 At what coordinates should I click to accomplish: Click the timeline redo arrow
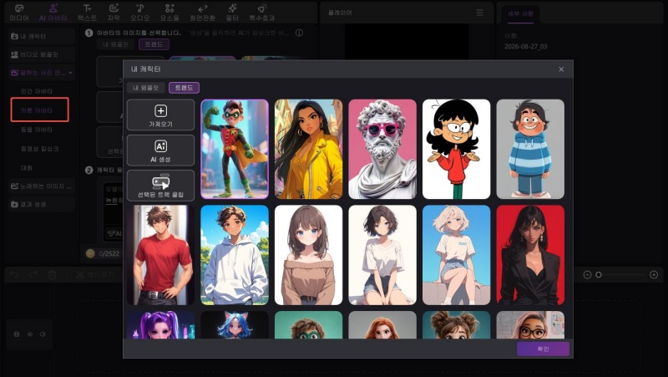click(x=33, y=275)
